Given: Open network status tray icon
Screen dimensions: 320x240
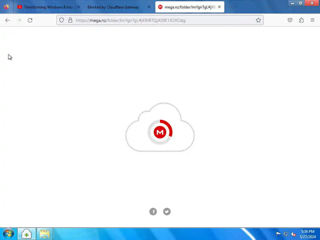Looking at the screenshot, I should point(286,234).
